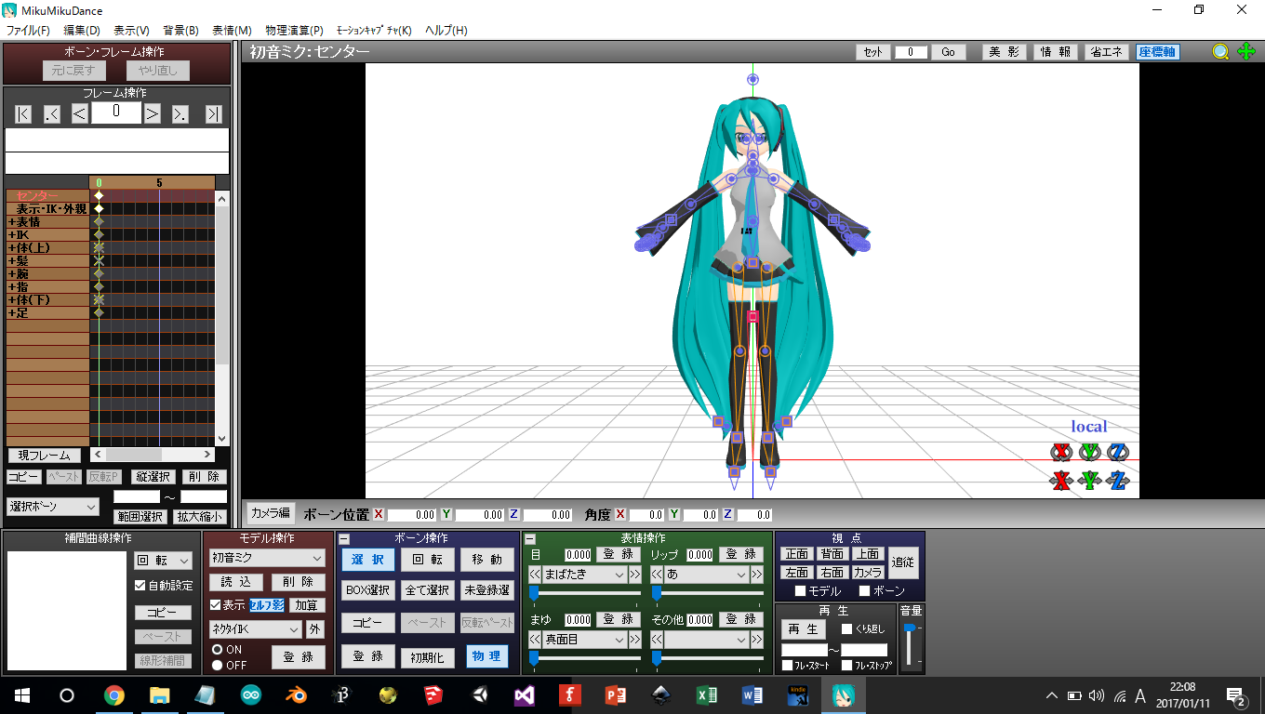Enable ボーン checkbox in view panel
The image size is (1265, 714).
tap(864, 591)
